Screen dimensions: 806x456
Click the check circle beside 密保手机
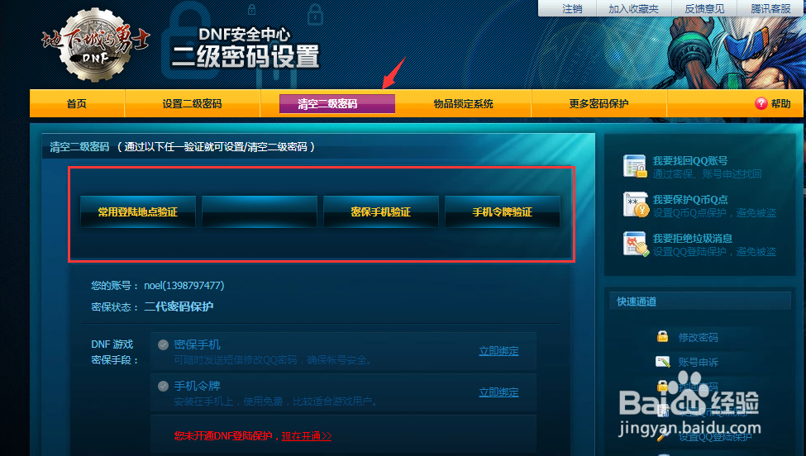click(x=163, y=344)
